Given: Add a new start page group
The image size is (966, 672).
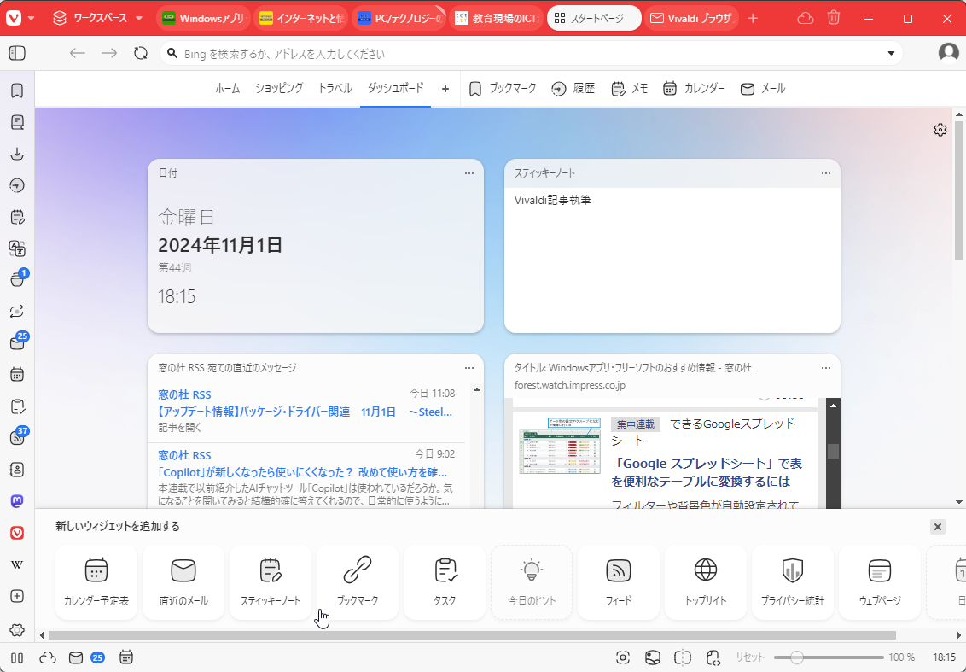Looking at the screenshot, I should coord(445,89).
